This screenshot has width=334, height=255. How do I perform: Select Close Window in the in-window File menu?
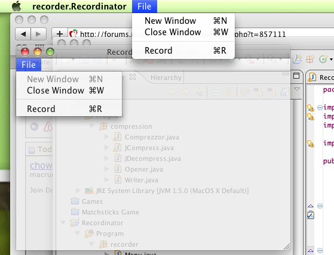coord(69,91)
